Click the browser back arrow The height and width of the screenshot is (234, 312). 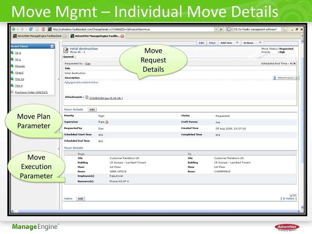pos(13,29)
